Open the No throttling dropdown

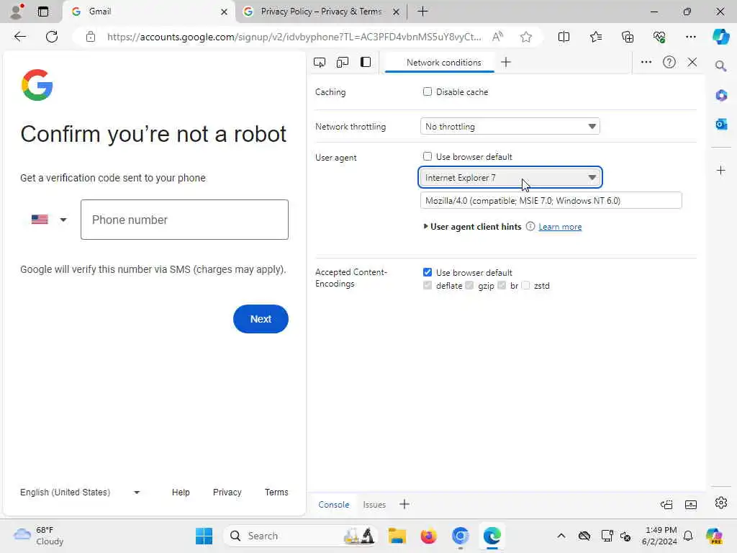[510, 126]
